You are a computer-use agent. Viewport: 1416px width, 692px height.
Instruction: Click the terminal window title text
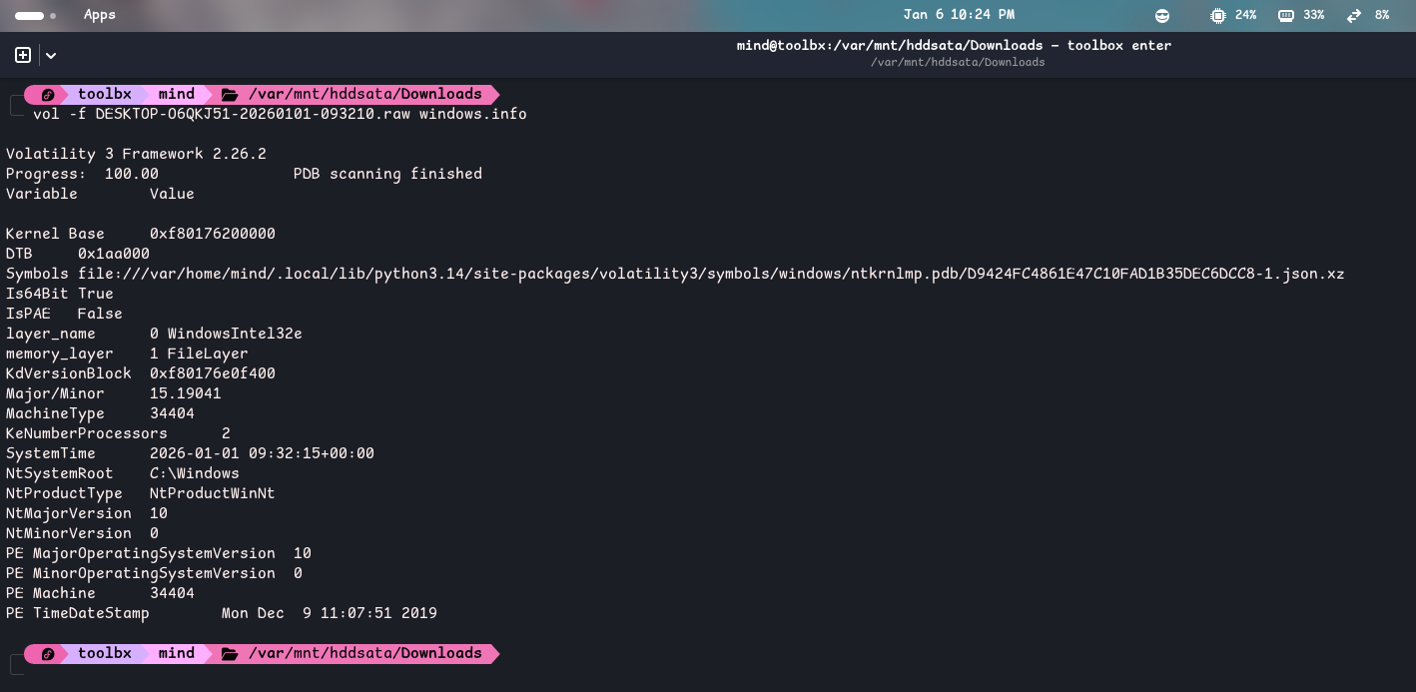954,45
